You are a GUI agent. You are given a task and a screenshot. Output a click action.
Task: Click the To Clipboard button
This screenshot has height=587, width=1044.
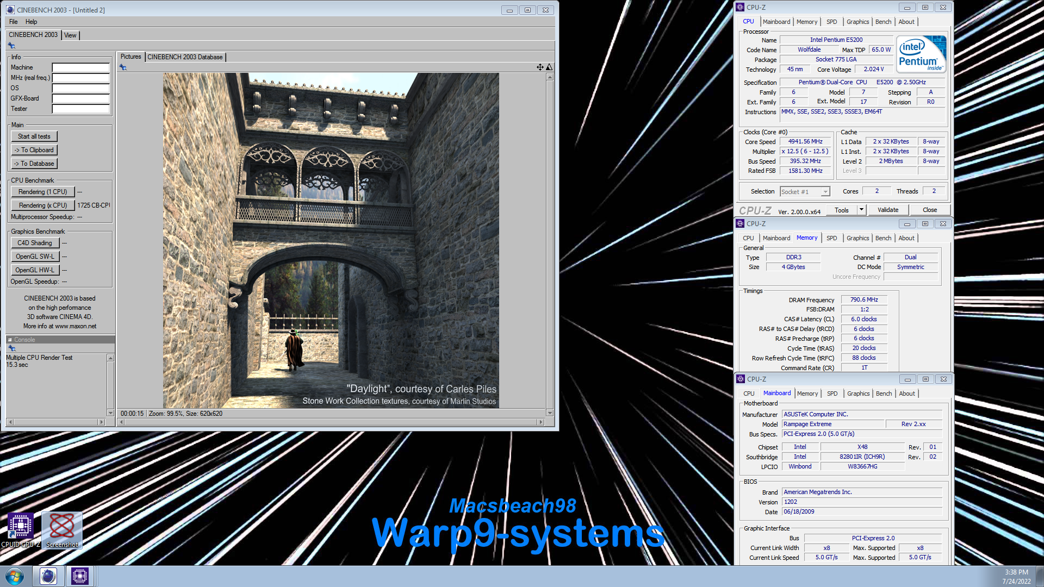tap(34, 150)
